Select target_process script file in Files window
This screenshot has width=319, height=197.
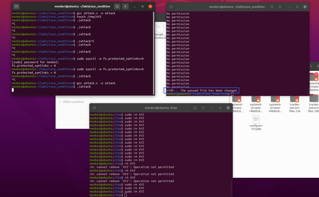160,31
